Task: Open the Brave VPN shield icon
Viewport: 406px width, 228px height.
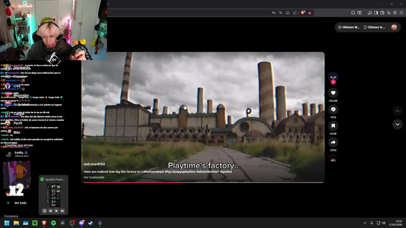Action: point(395,13)
